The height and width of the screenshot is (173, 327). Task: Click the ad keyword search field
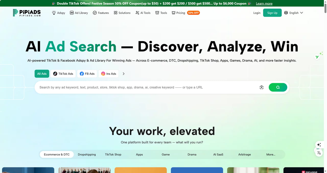click(146, 88)
